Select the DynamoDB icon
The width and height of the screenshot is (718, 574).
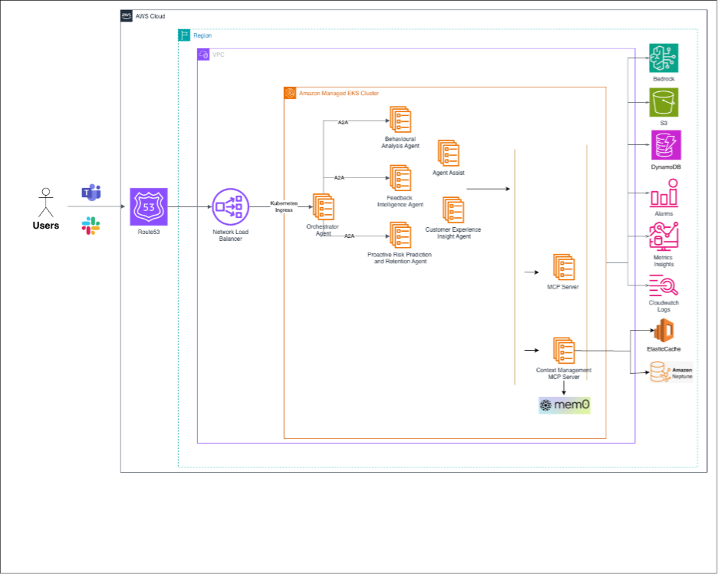click(665, 145)
